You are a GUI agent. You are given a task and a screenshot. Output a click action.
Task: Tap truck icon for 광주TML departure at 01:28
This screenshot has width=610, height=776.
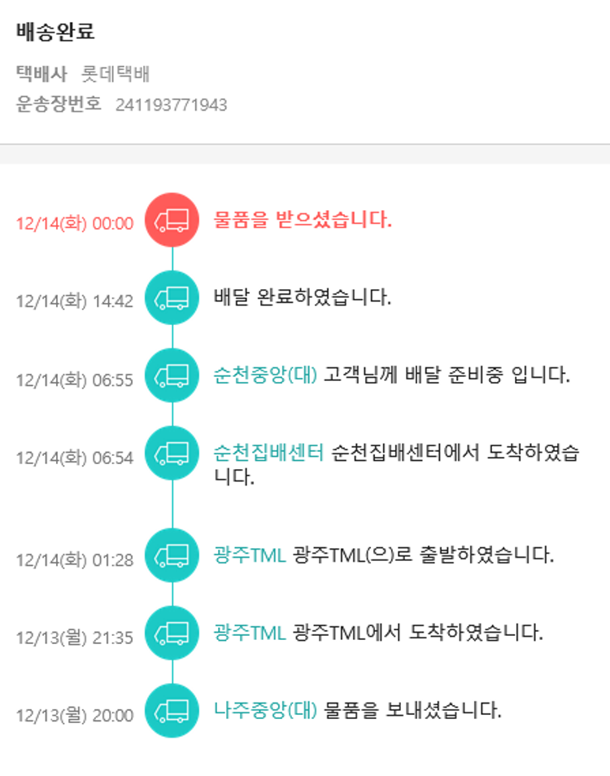point(172,555)
